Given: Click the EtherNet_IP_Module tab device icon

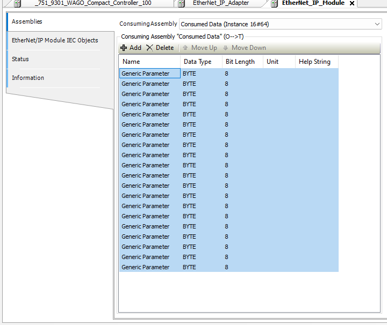Looking at the screenshot, I should (274, 3).
